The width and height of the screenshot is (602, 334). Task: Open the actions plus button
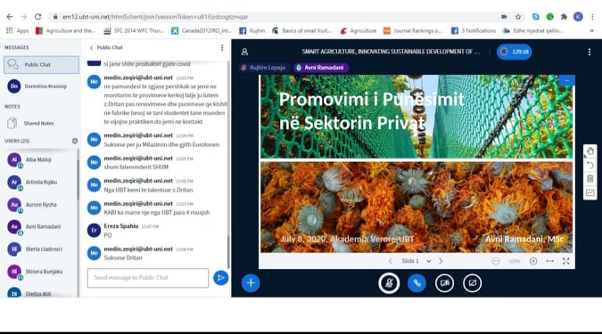coord(251,283)
